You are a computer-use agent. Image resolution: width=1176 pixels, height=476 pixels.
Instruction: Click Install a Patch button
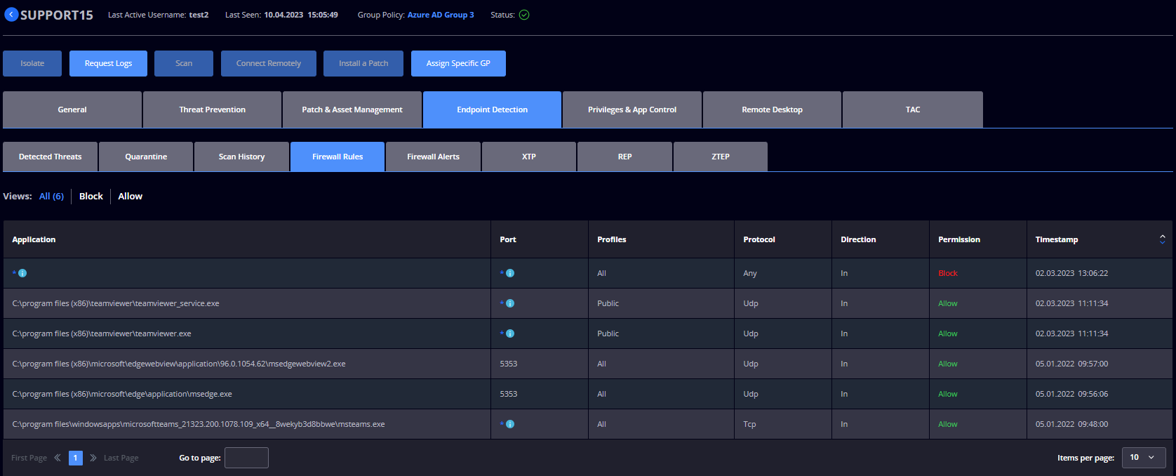coord(363,63)
